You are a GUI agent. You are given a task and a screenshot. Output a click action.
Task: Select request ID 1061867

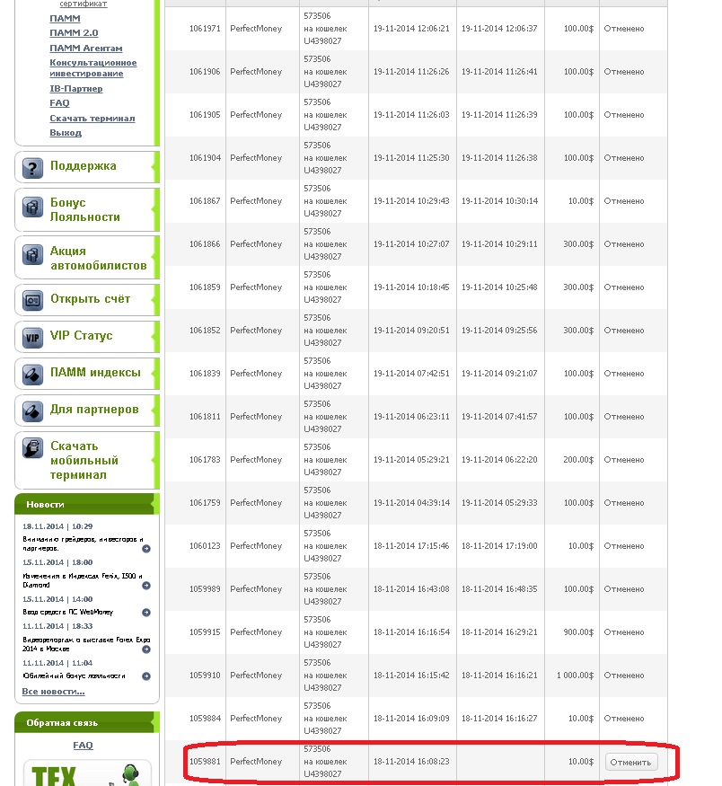(205, 201)
